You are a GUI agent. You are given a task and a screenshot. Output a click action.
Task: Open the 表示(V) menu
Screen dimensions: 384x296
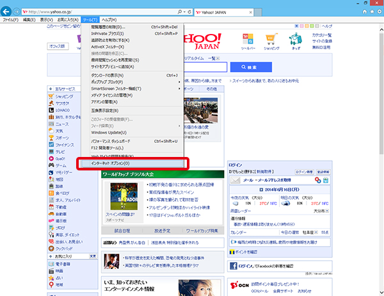click(x=47, y=20)
